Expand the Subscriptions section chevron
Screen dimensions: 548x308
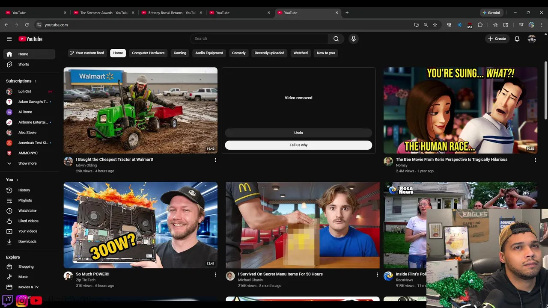pos(36,81)
